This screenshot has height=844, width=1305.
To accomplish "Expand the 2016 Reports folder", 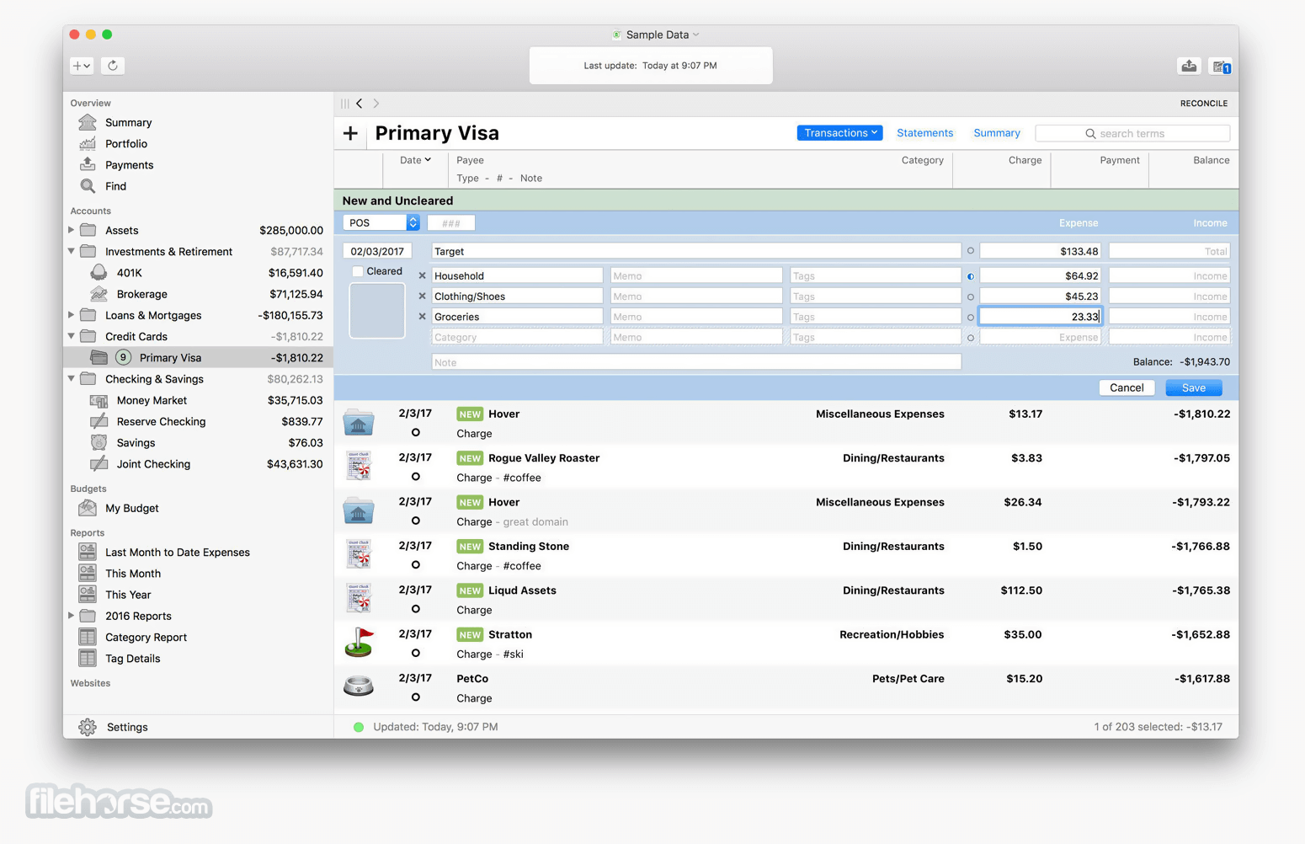I will click(72, 616).
